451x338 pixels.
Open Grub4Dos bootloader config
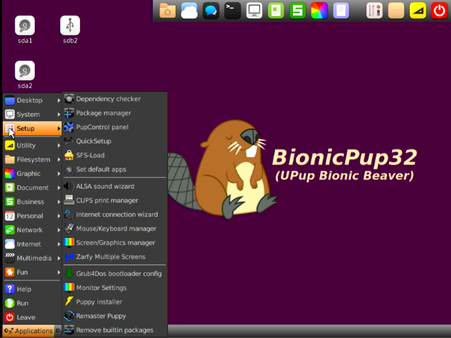pos(119,274)
